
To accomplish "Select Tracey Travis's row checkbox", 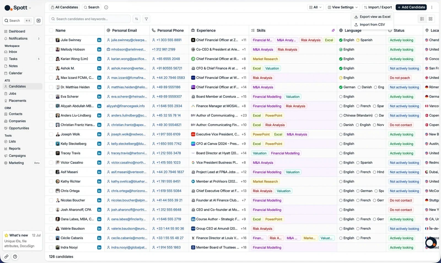I will point(51,153).
